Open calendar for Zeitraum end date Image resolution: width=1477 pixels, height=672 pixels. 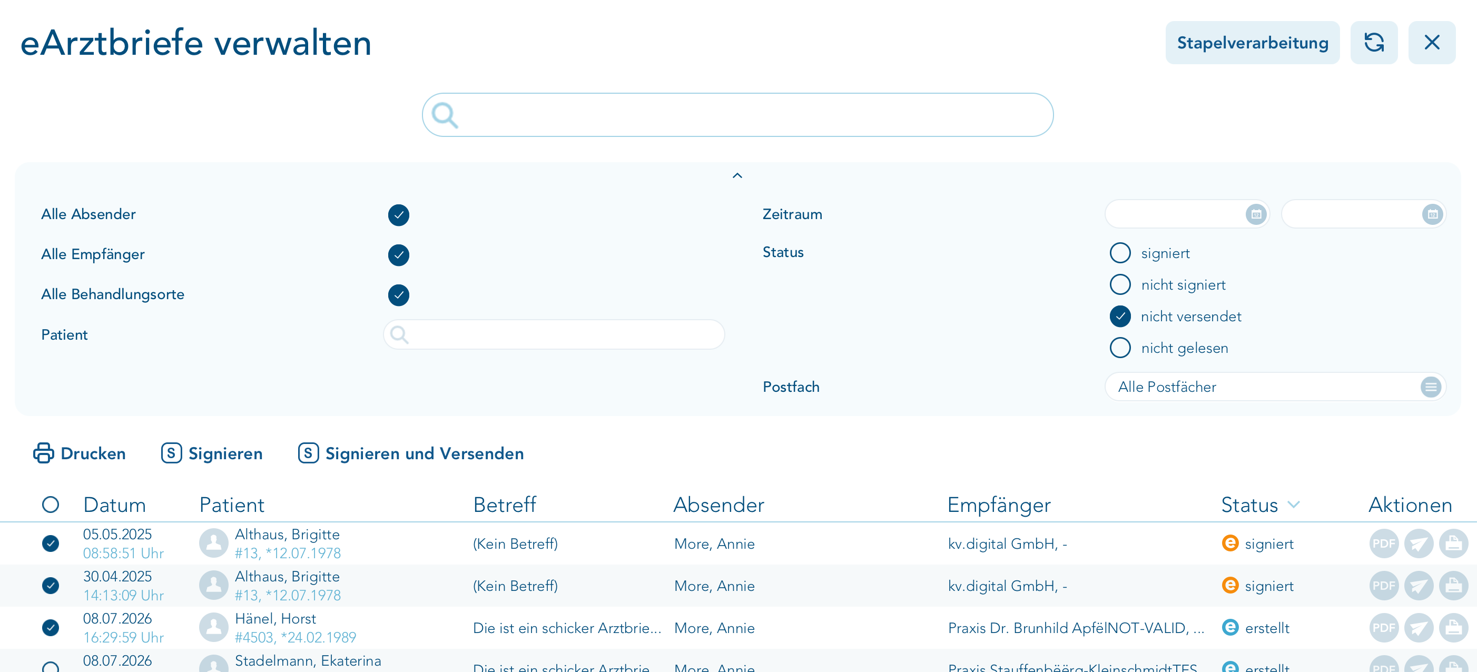click(1432, 214)
